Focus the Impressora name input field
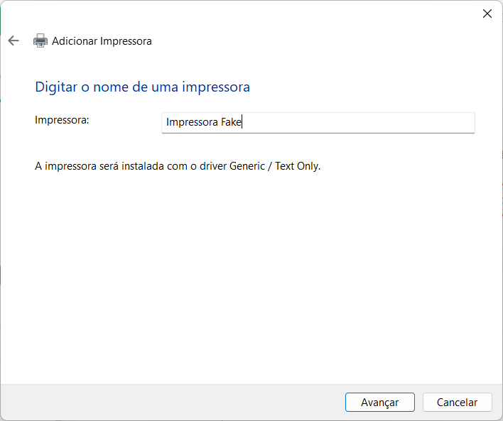The image size is (503, 421). coord(318,122)
